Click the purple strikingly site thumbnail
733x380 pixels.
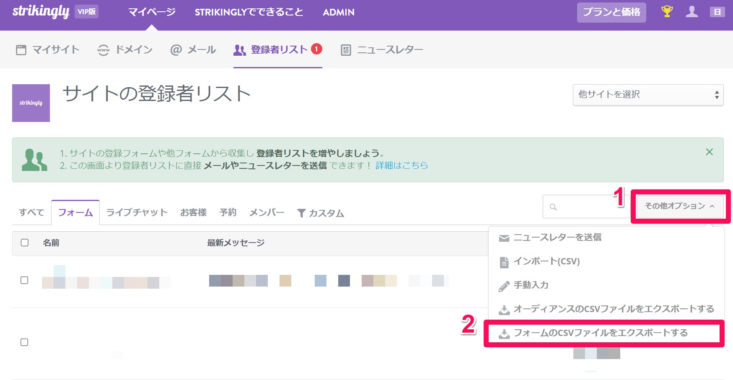pos(31,103)
